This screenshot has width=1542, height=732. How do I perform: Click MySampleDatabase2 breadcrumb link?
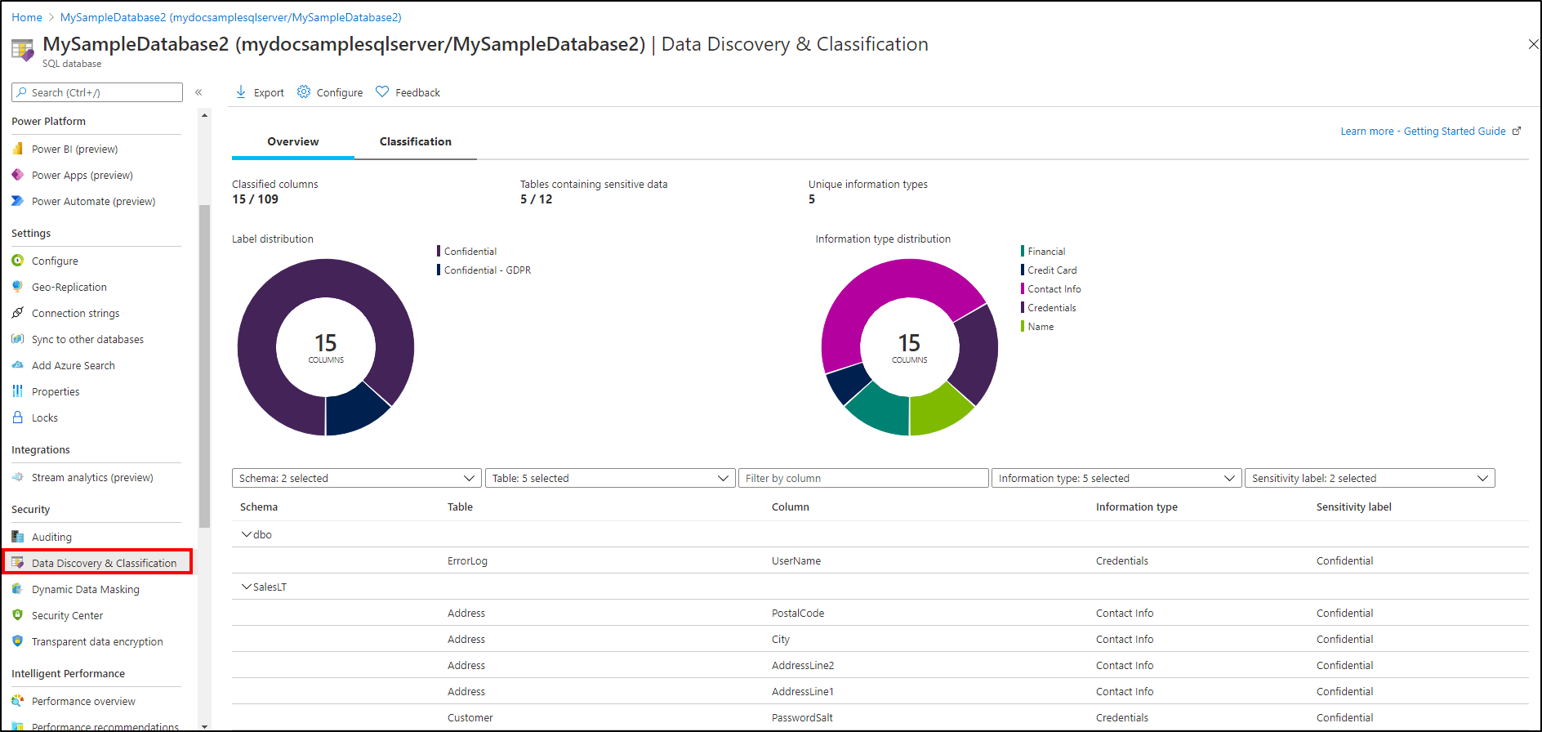[x=231, y=17]
